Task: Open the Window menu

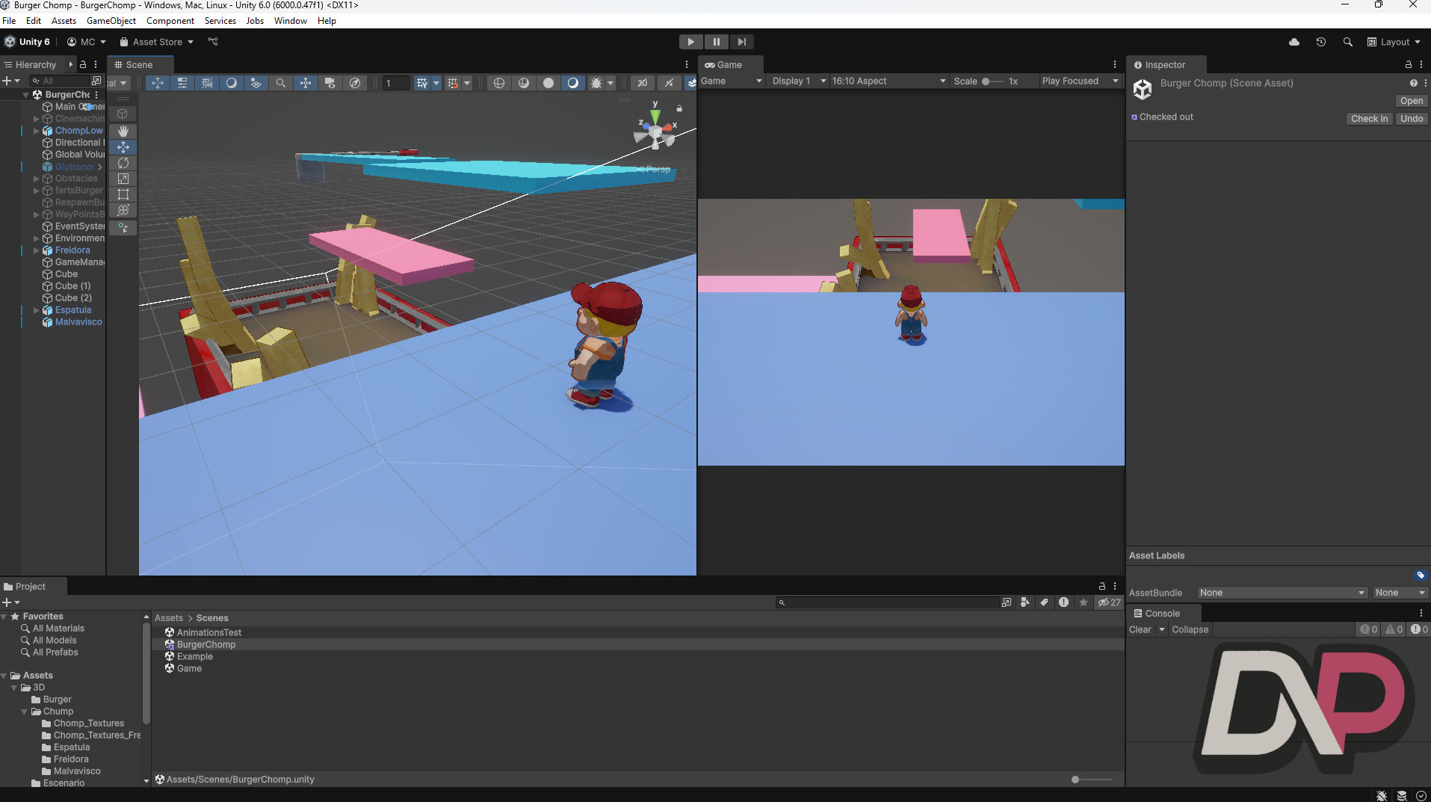Action: click(x=291, y=21)
